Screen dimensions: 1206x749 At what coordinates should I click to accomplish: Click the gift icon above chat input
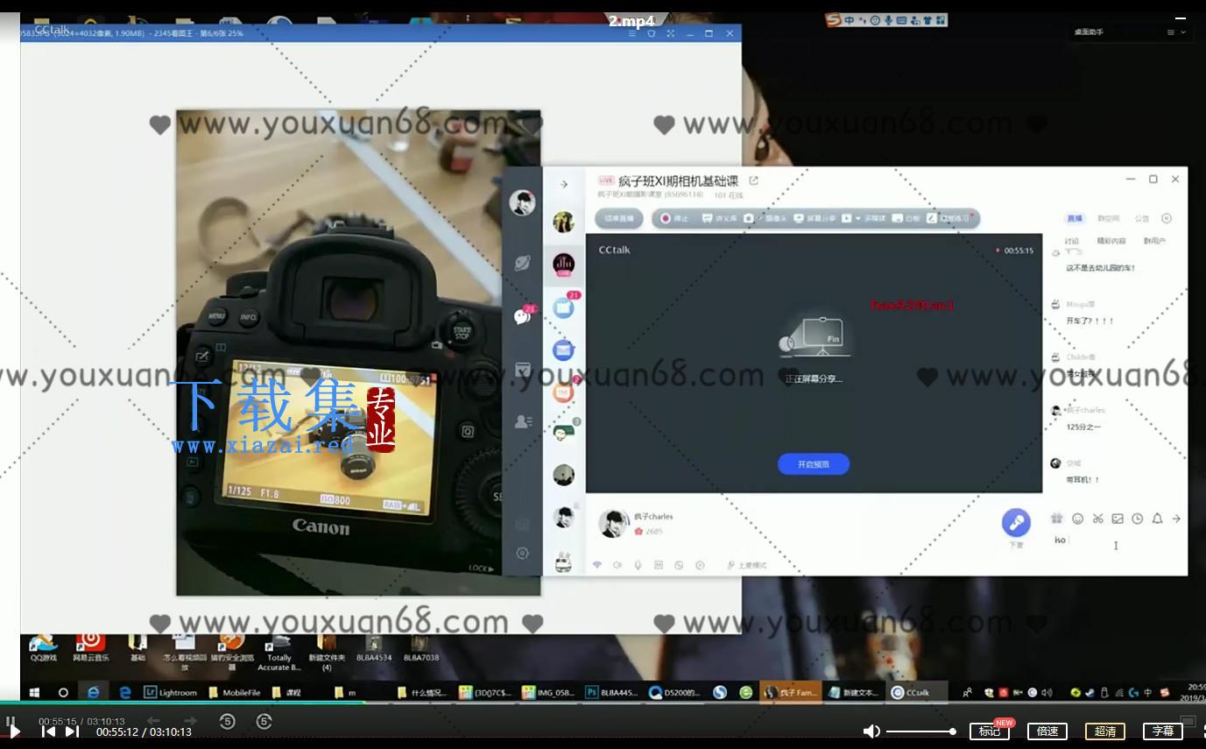tap(1057, 519)
